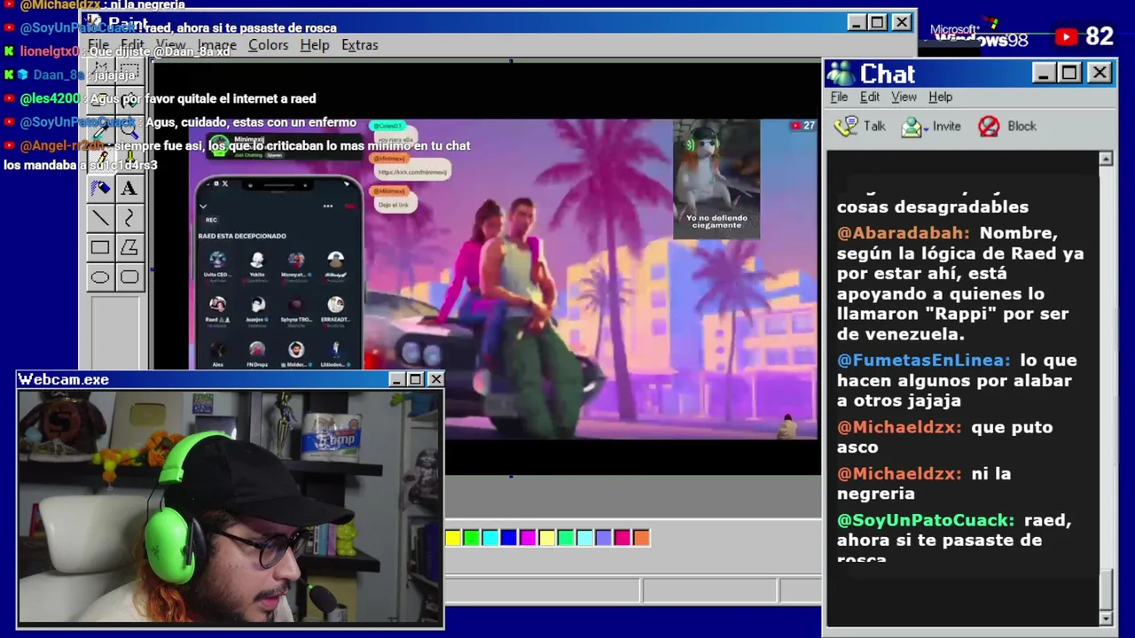1135x638 pixels.
Task: Open the Edit menu in Chat
Action: [x=870, y=97]
